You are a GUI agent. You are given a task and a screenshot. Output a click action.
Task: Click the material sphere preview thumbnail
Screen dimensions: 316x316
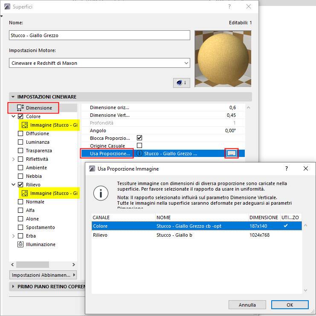pos(223,59)
